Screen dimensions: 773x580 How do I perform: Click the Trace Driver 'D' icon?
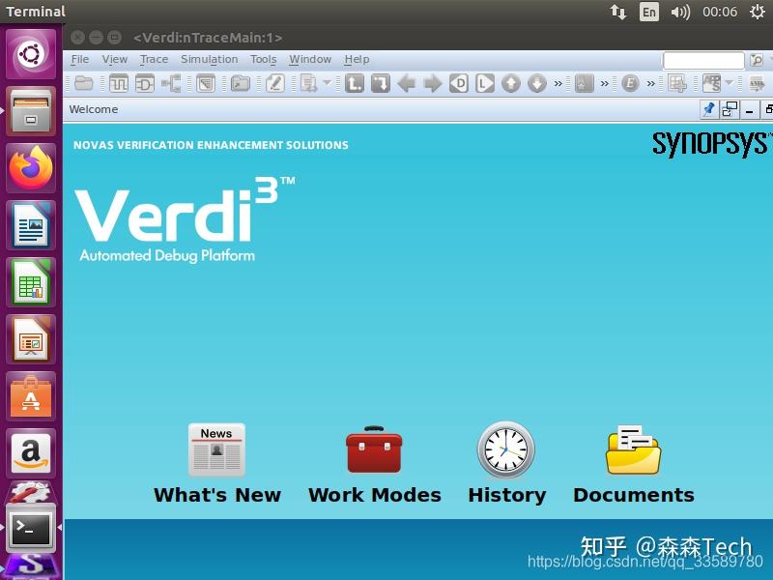pyautogui.click(x=459, y=83)
